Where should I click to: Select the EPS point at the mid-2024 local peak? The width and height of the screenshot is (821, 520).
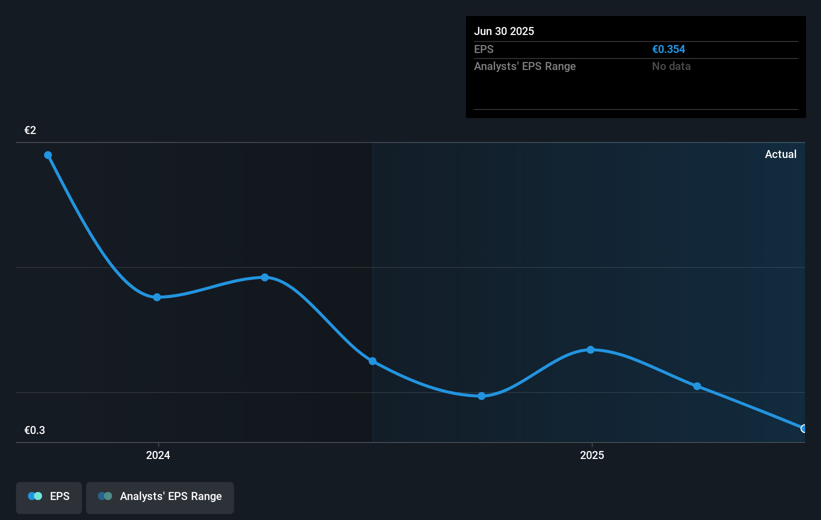click(x=265, y=277)
